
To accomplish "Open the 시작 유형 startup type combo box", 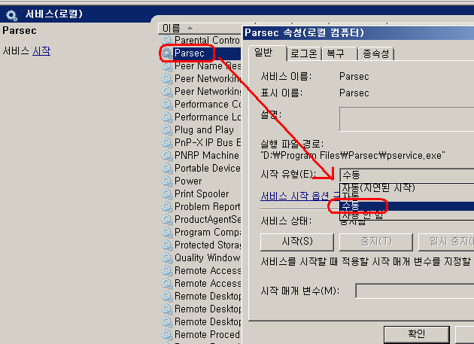I will (x=406, y=175).
